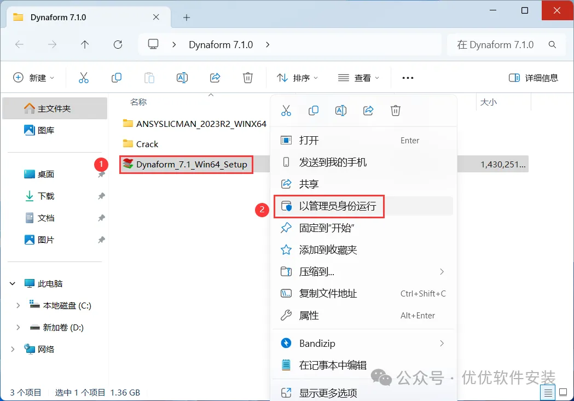The width and height of the screenshot is (574, 401).
Task: Click the chevron after Dynaform 7.1.0 in the address bar
Action: (x=268, y=45)
